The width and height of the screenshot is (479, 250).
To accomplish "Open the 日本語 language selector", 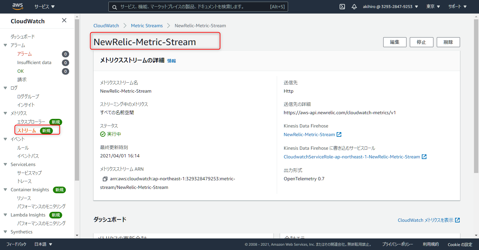I will [43, 244].
